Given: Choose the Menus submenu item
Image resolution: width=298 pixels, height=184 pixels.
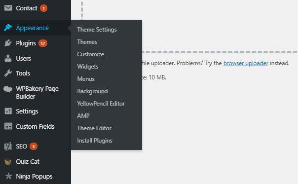Looking at the screenshot, I should point(86,79).
